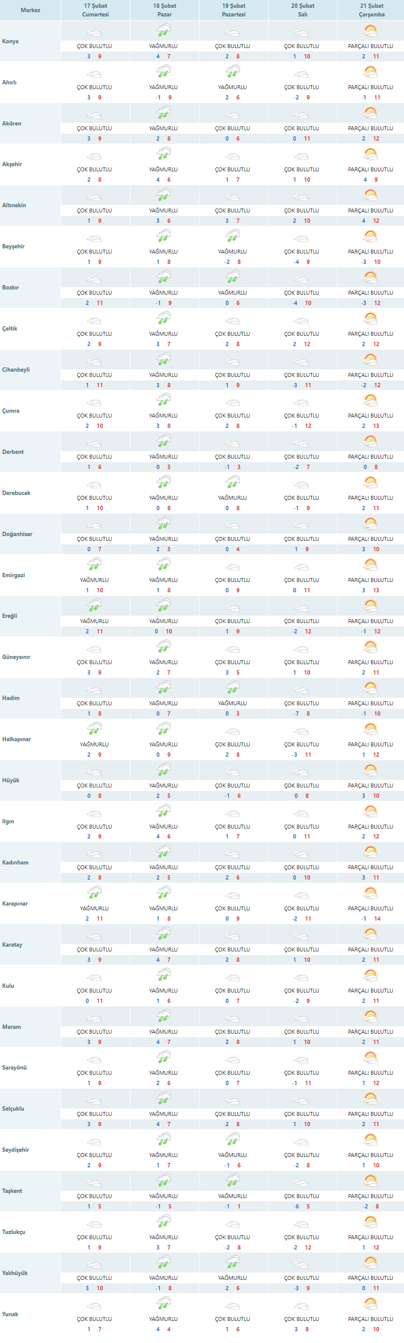404x1343 pixels.
Task: Click Emirgazi's rain icon for 17 Şubat
Action: pyautogui.click(x=94, y=565)
